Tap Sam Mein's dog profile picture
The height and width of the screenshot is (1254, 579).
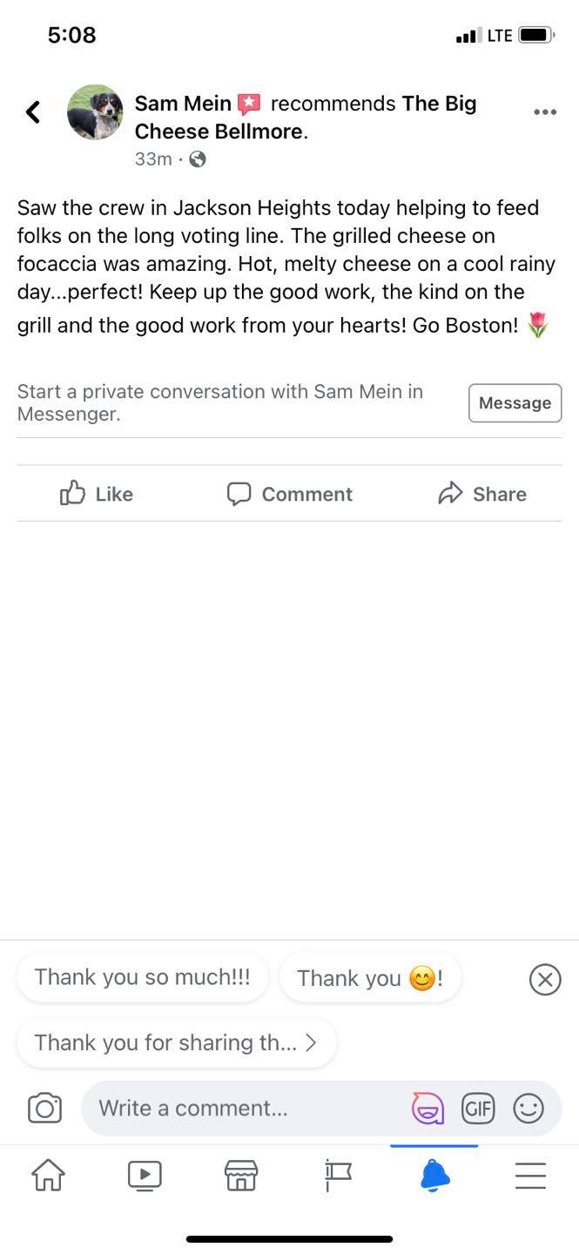(x=95, y=112)
